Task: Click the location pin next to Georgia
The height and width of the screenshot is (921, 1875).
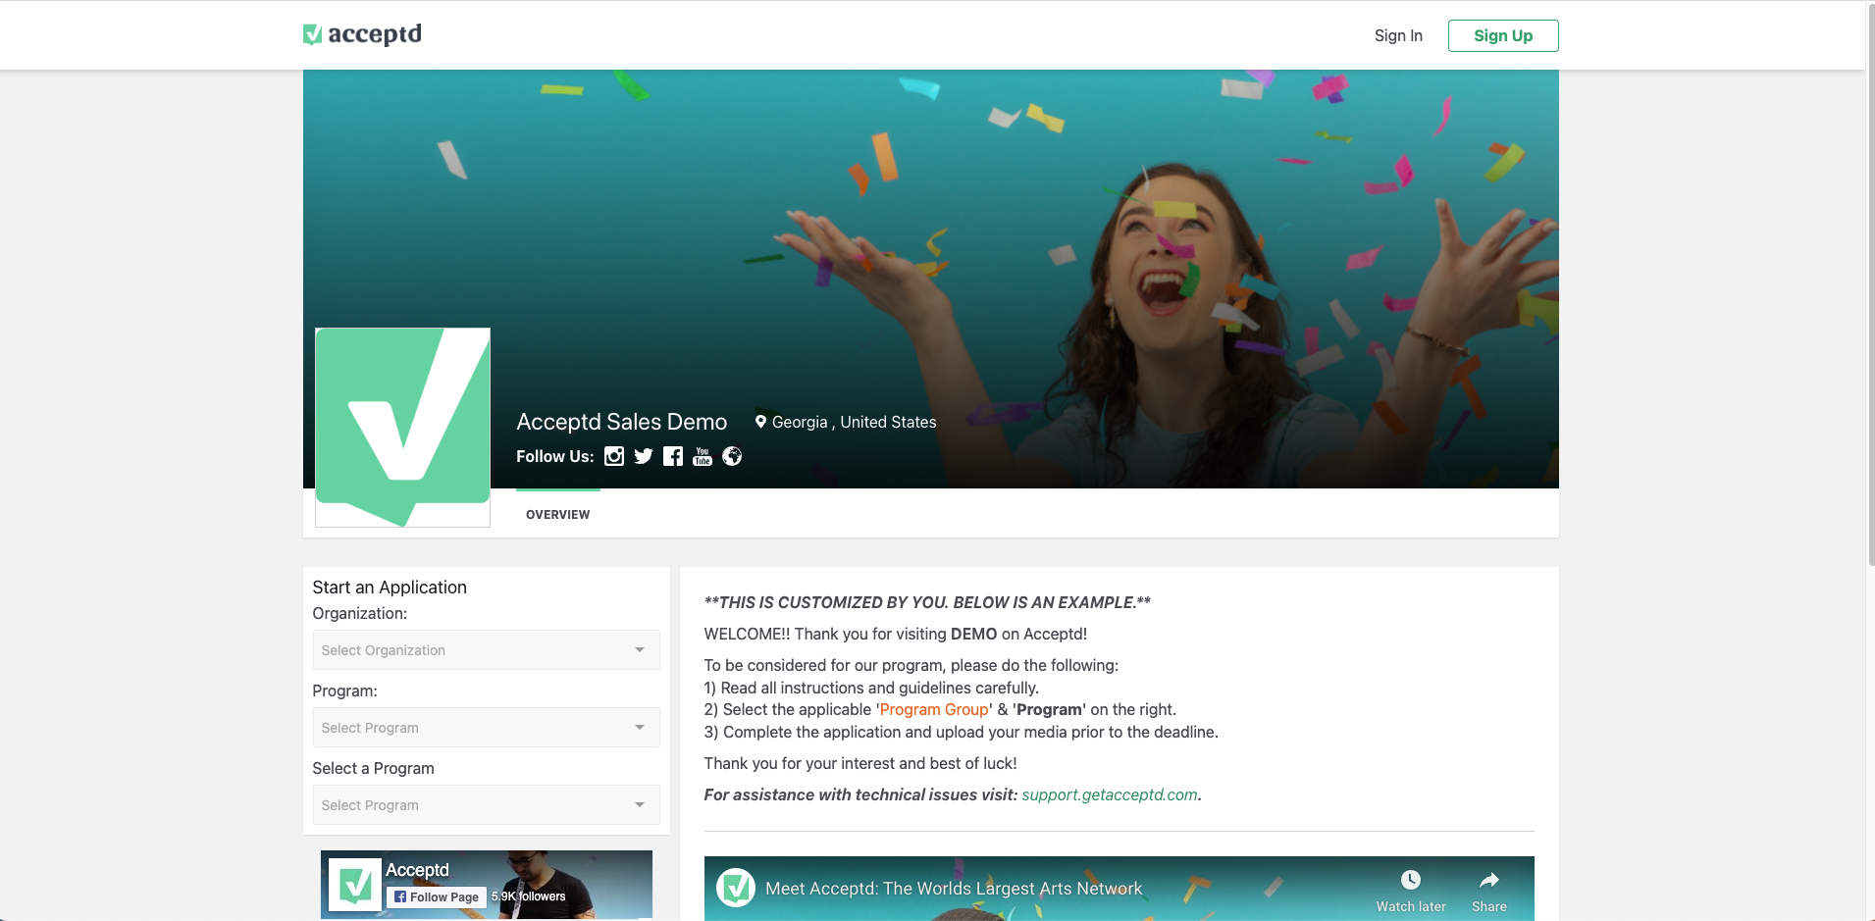Action: [761, 422]
